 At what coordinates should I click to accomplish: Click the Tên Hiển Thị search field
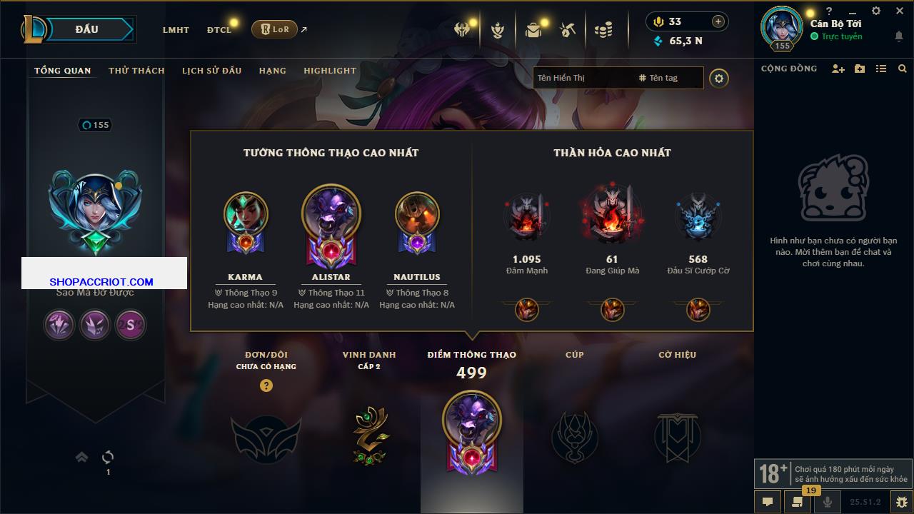tap(584, 78)
